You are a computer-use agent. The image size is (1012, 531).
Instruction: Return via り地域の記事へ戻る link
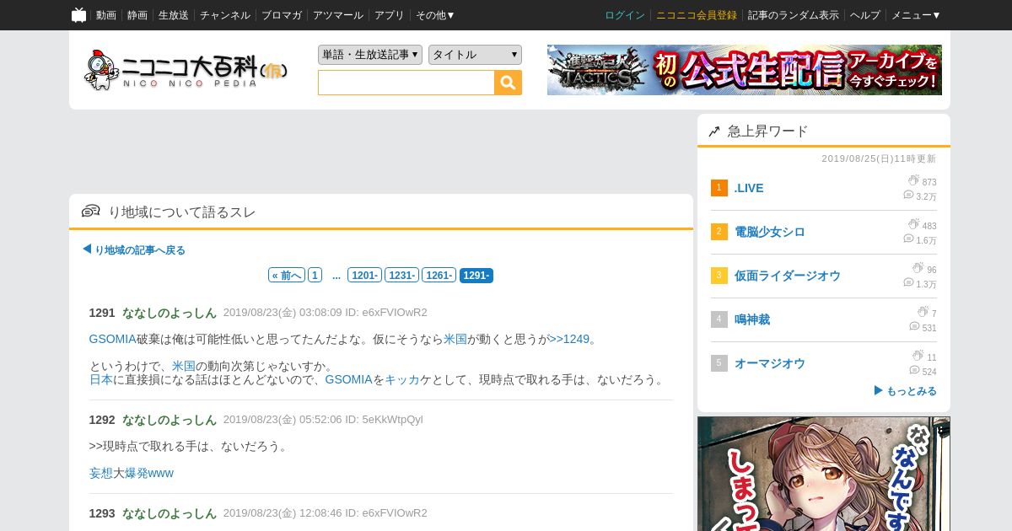(134, 250)
